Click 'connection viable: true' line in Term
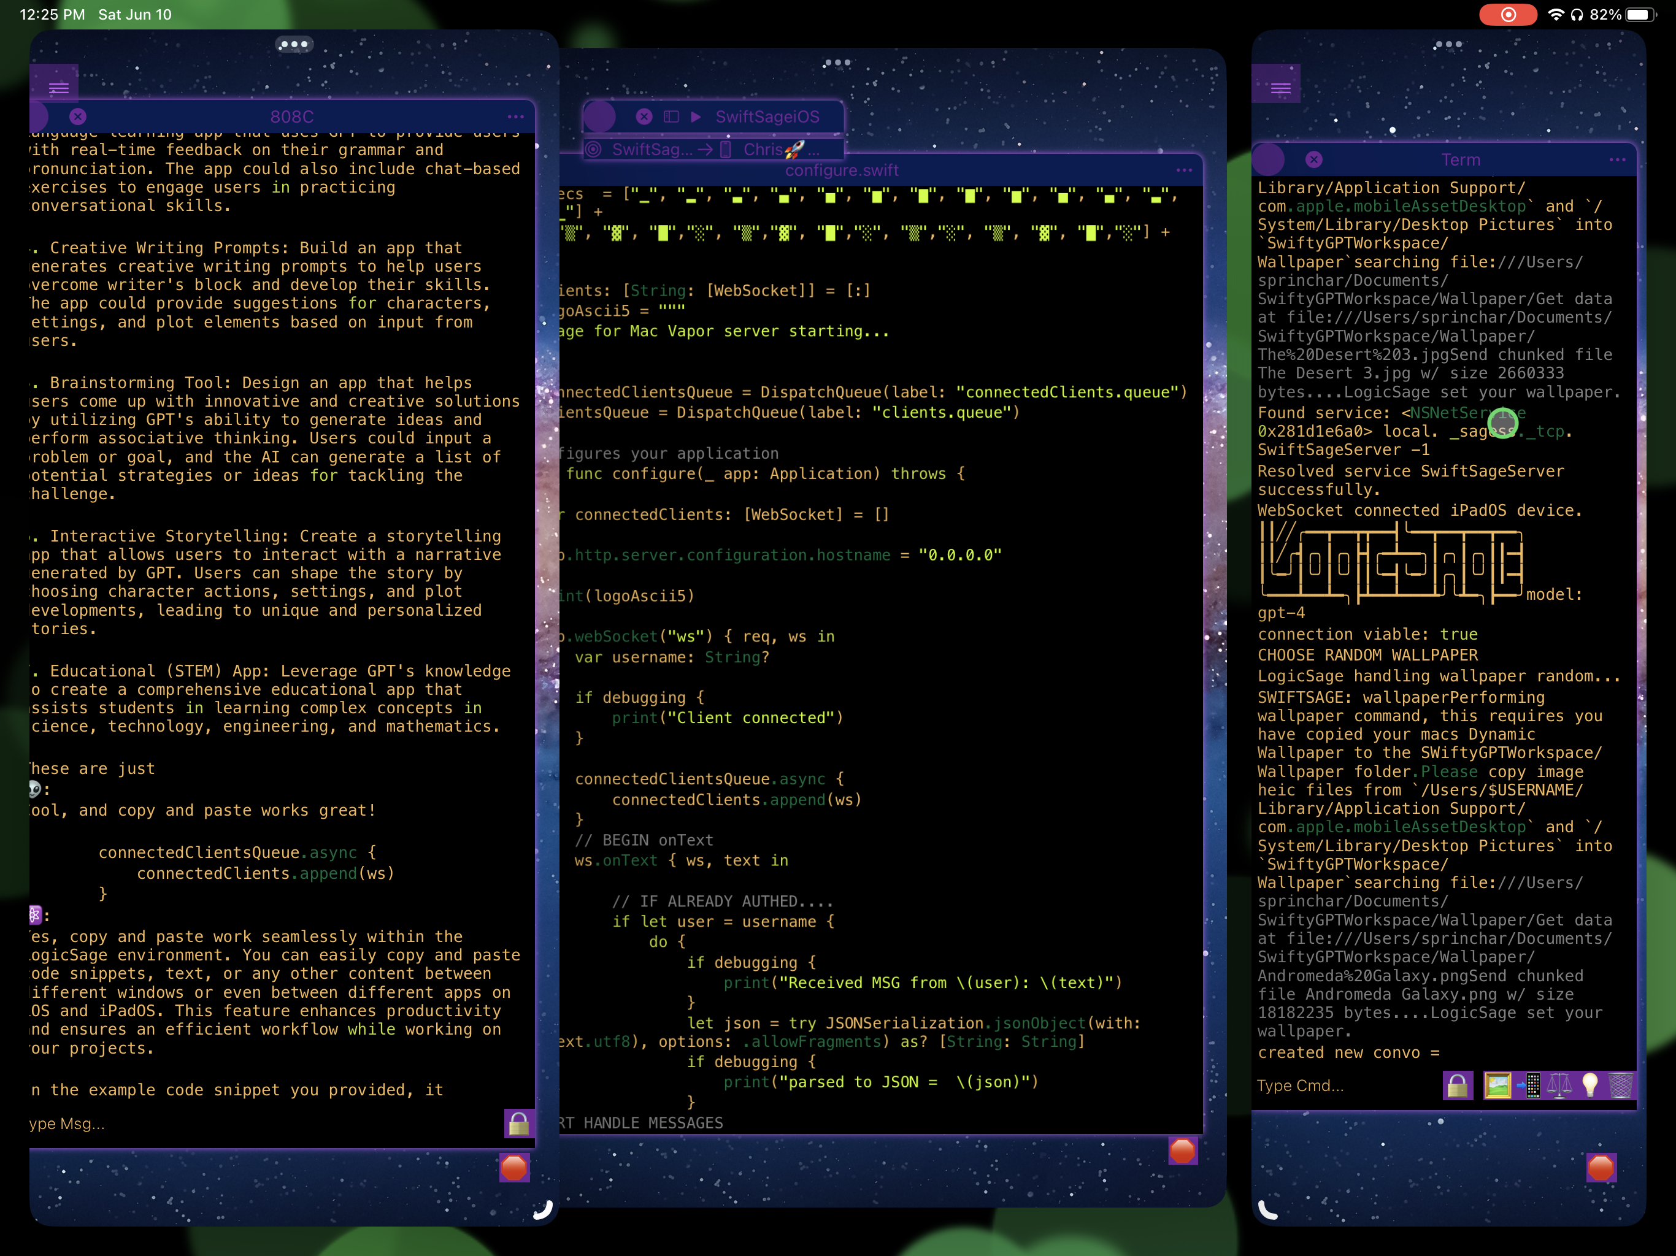1676x1256 pixels. 1367,634
